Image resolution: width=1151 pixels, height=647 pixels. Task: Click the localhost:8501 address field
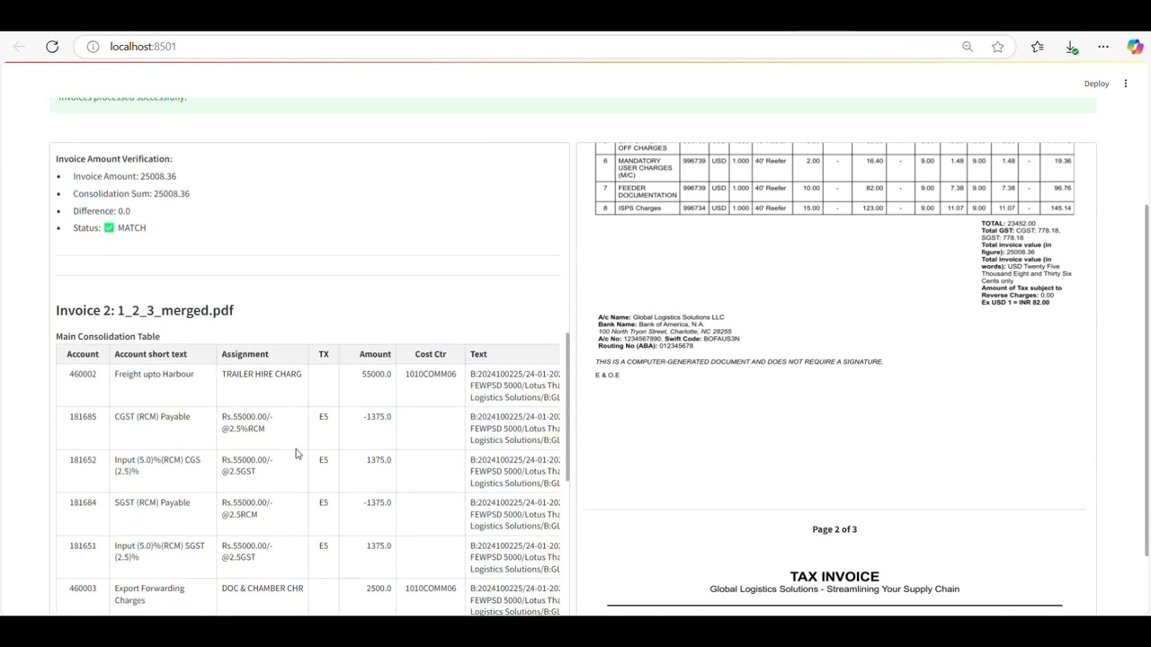tap(142, 47)
